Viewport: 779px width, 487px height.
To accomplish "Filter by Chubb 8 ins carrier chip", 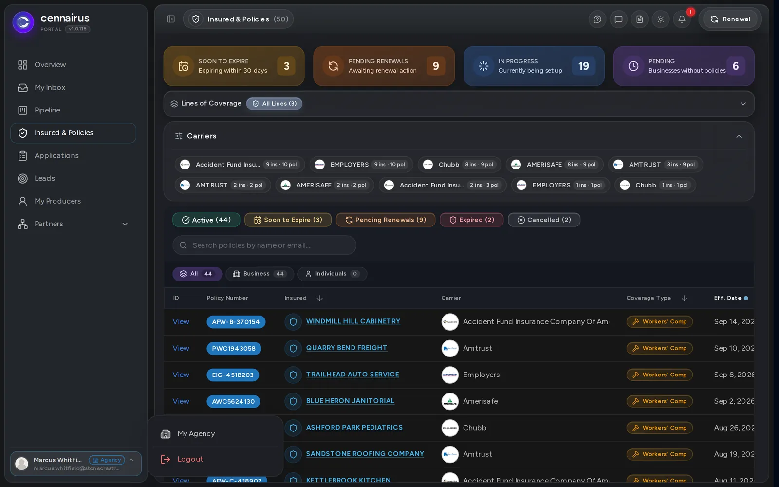I will (459, 165).
